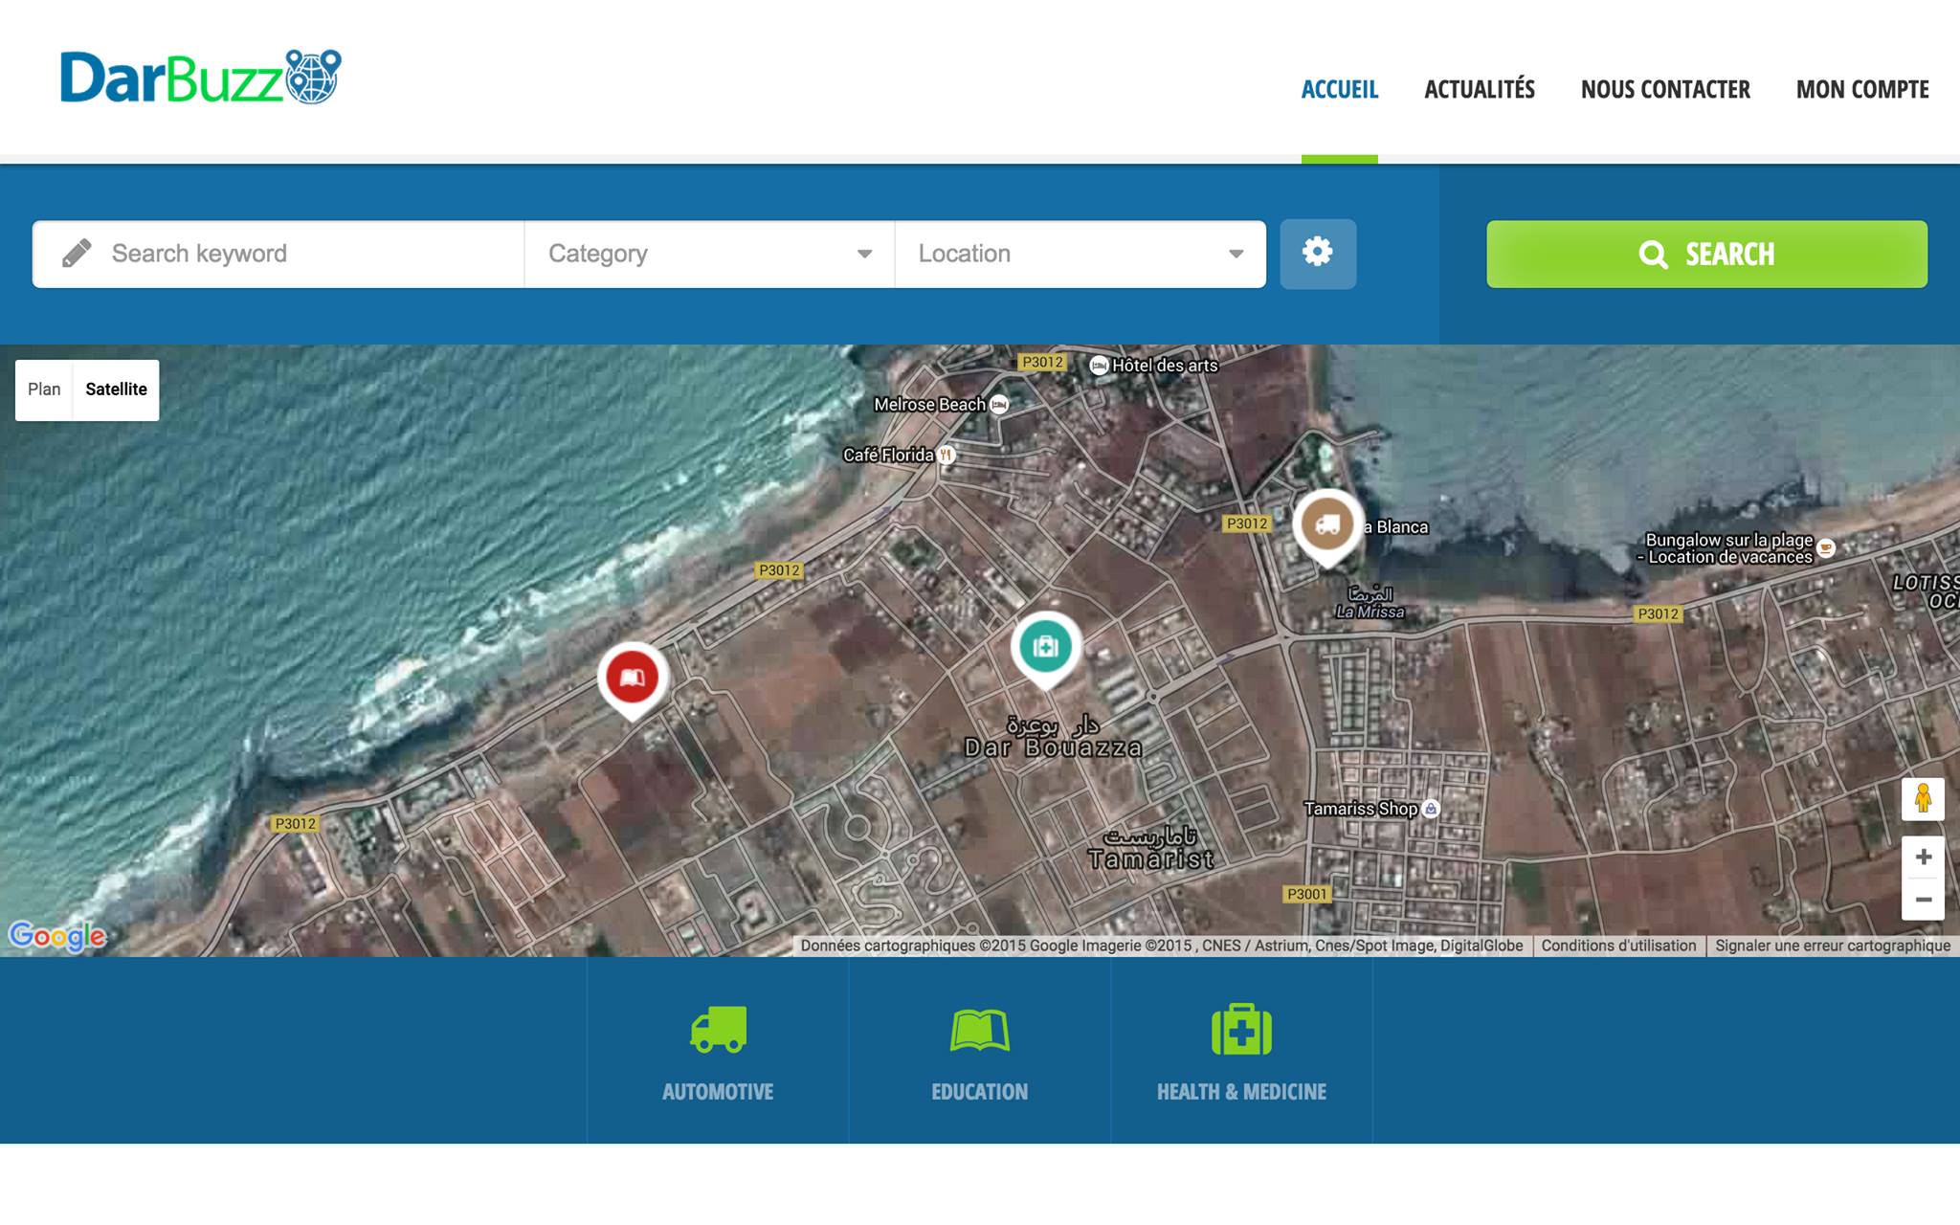1960x1225 pixels.
Task: Click the brown automotive truck map pin
Action: point(1327,528)
